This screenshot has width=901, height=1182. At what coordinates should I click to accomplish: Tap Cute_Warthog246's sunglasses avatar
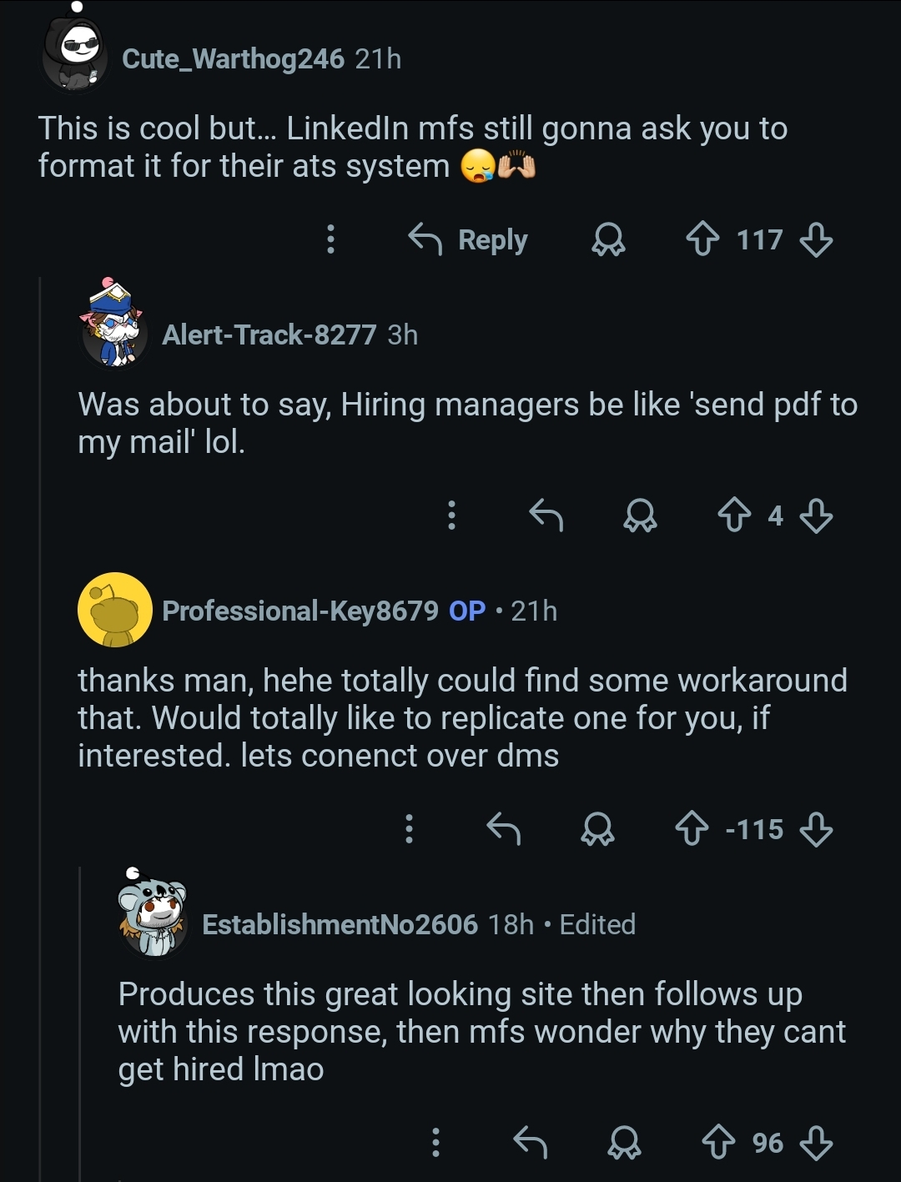point(74,57)
